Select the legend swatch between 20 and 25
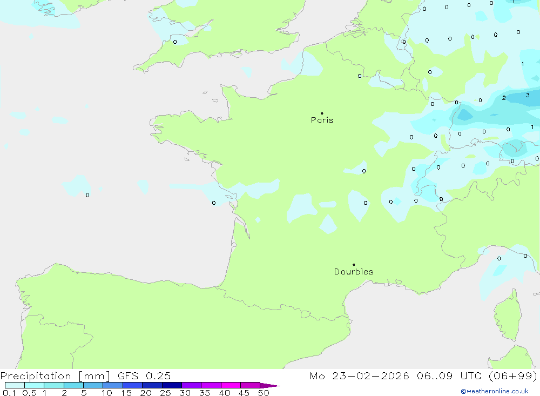Viewport: 540px width, 396px height. [152, 385]
